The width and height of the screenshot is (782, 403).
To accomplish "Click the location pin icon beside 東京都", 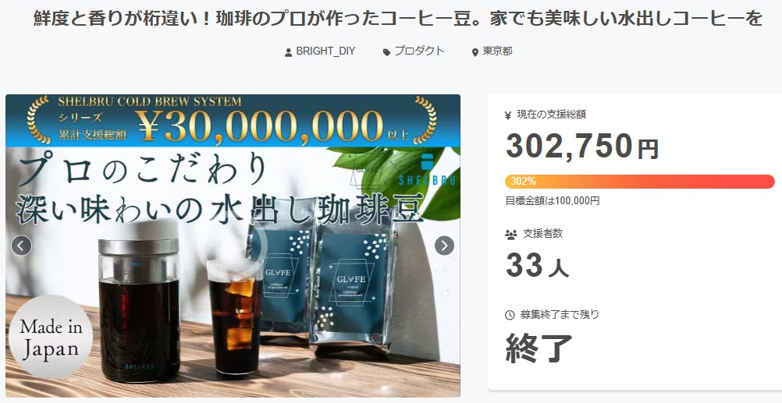I will pyautogui.click(x=475, y=52).
